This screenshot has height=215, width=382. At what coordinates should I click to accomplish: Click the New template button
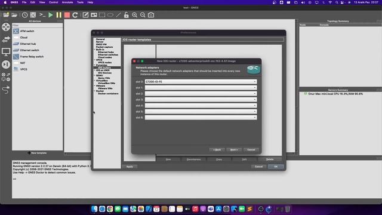click(37, 153)
